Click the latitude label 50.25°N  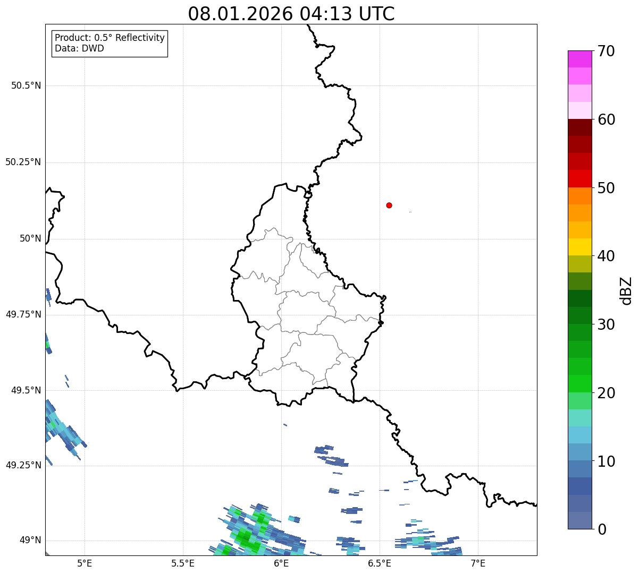tap(23, 162)
